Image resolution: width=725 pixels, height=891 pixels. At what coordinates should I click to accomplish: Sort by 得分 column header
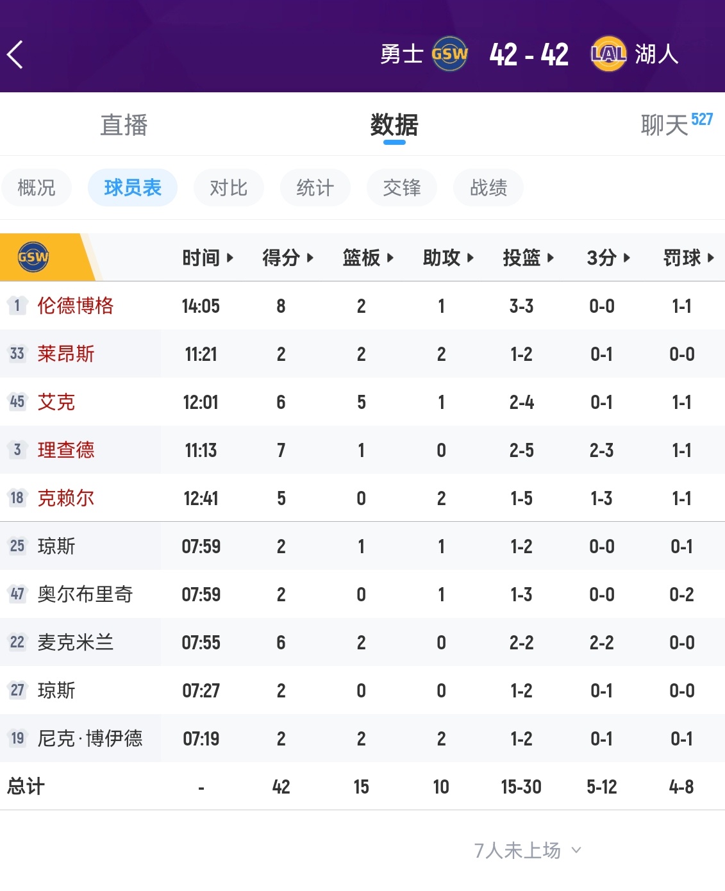(x=288, y=258)
